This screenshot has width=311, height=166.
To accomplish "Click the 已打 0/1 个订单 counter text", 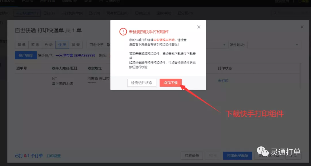I will pos(29,156).
